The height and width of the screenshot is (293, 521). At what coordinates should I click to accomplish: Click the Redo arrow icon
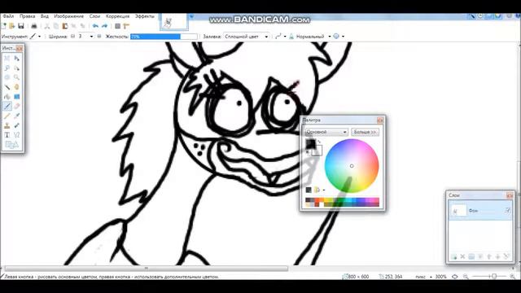tap(105, 26)
